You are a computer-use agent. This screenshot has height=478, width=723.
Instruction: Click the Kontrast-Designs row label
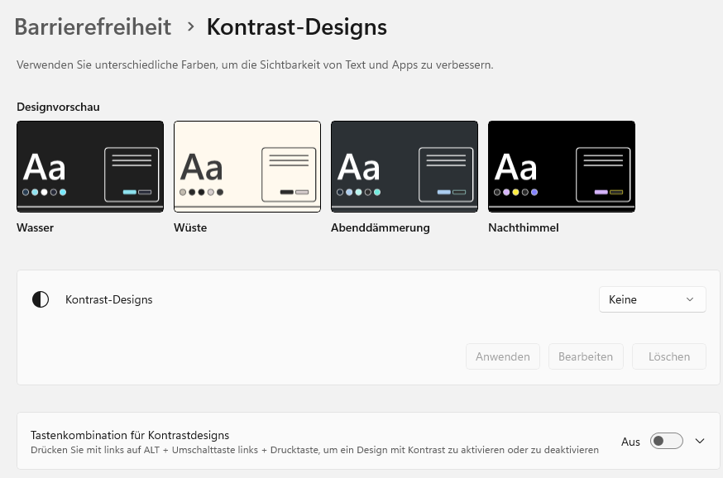(x=109, y=299)
